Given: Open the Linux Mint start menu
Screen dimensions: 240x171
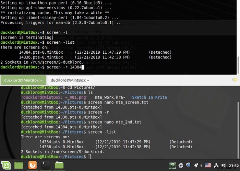Looking at the screenshot, I should pyautogui.click(x=6, y=165).
